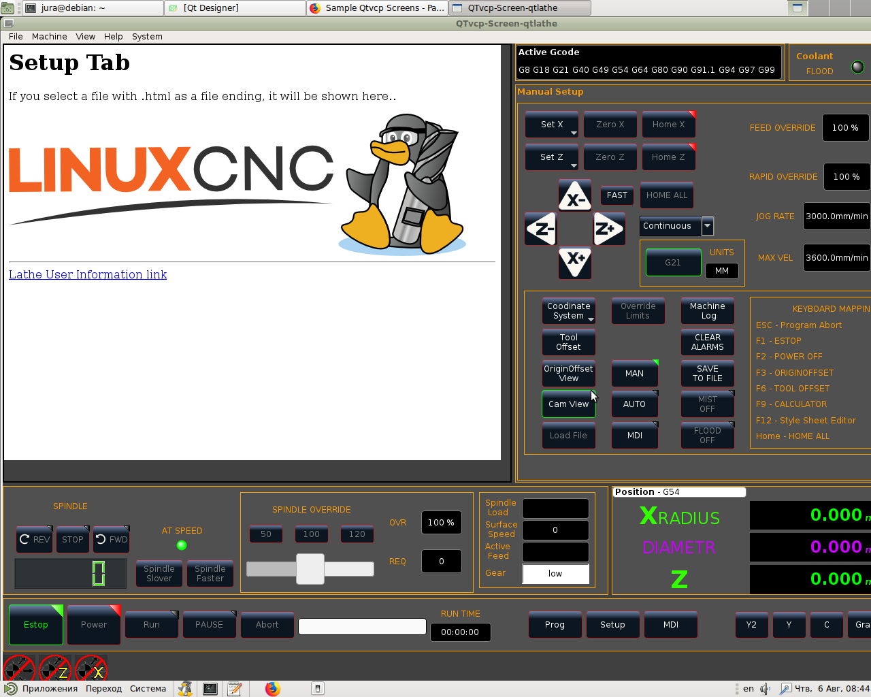This screenshot has width=871, height=697.
Task: Switch to the Prog tab button
Action: tap(555, 625)
